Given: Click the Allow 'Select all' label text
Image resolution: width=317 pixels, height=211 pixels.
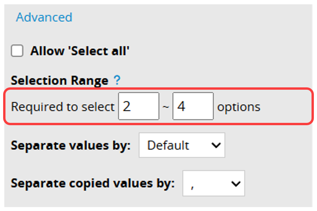Looking at the screenshot, I should coord(80,51).
